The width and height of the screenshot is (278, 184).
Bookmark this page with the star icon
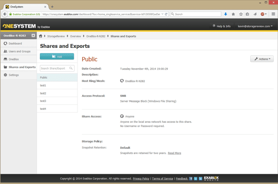(241, 14)
